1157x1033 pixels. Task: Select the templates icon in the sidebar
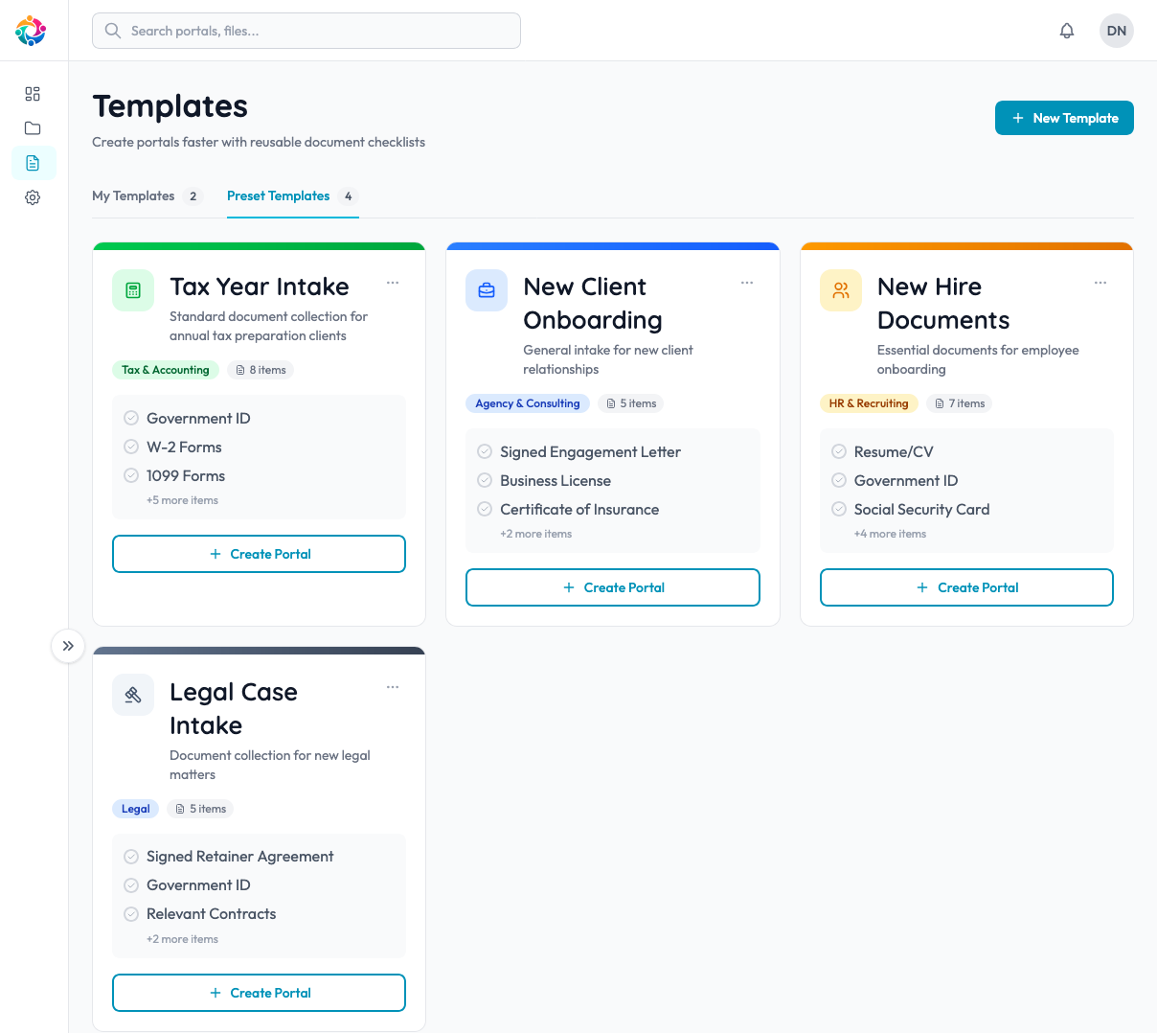coord(32,162)
